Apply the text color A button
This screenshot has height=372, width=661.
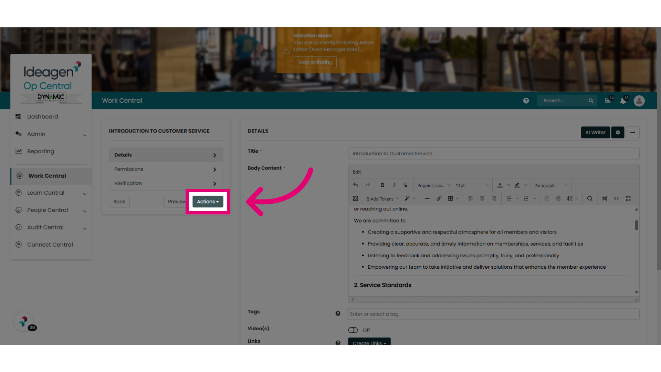500,185
